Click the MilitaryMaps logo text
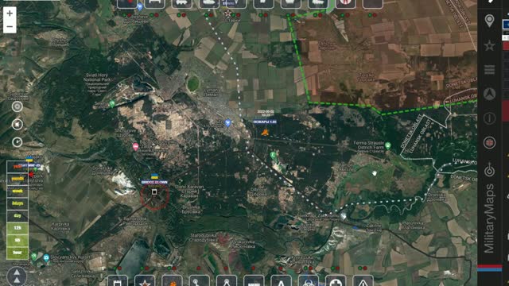Screen dimensions: 509x286 pyautogui.click(x=489, y=218)
